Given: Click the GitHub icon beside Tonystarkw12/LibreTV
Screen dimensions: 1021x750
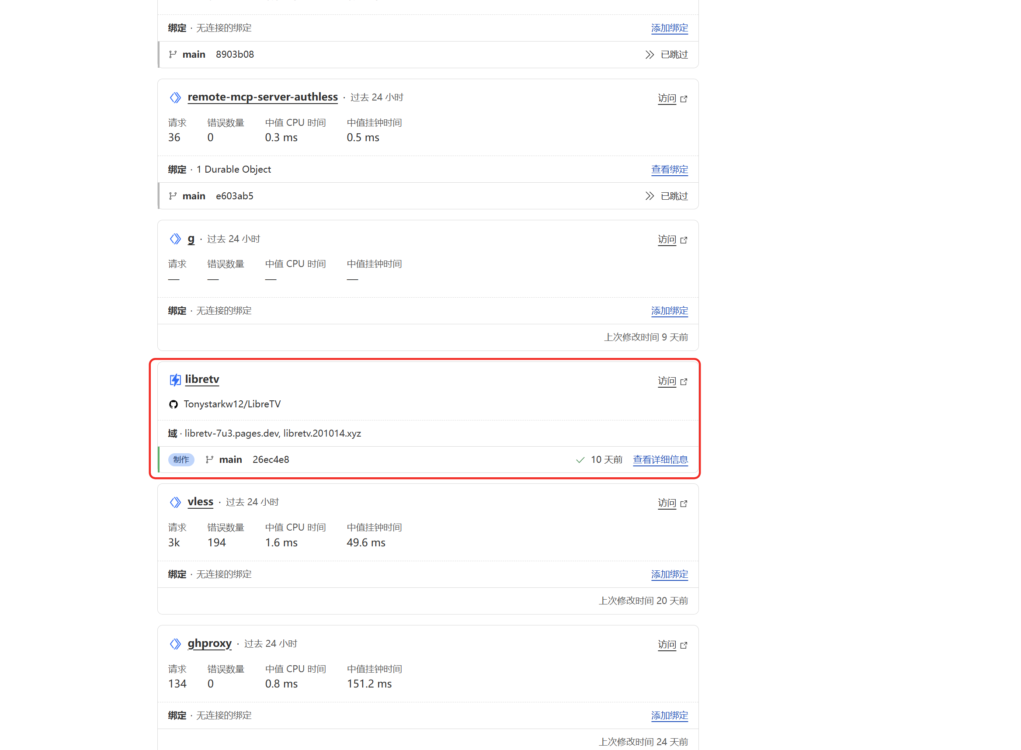Looking at the screenshot, I should pyautogui.click(x=174, y=404).
